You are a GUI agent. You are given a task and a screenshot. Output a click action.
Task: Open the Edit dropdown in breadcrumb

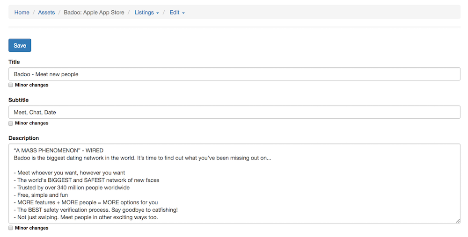[177, 13]
